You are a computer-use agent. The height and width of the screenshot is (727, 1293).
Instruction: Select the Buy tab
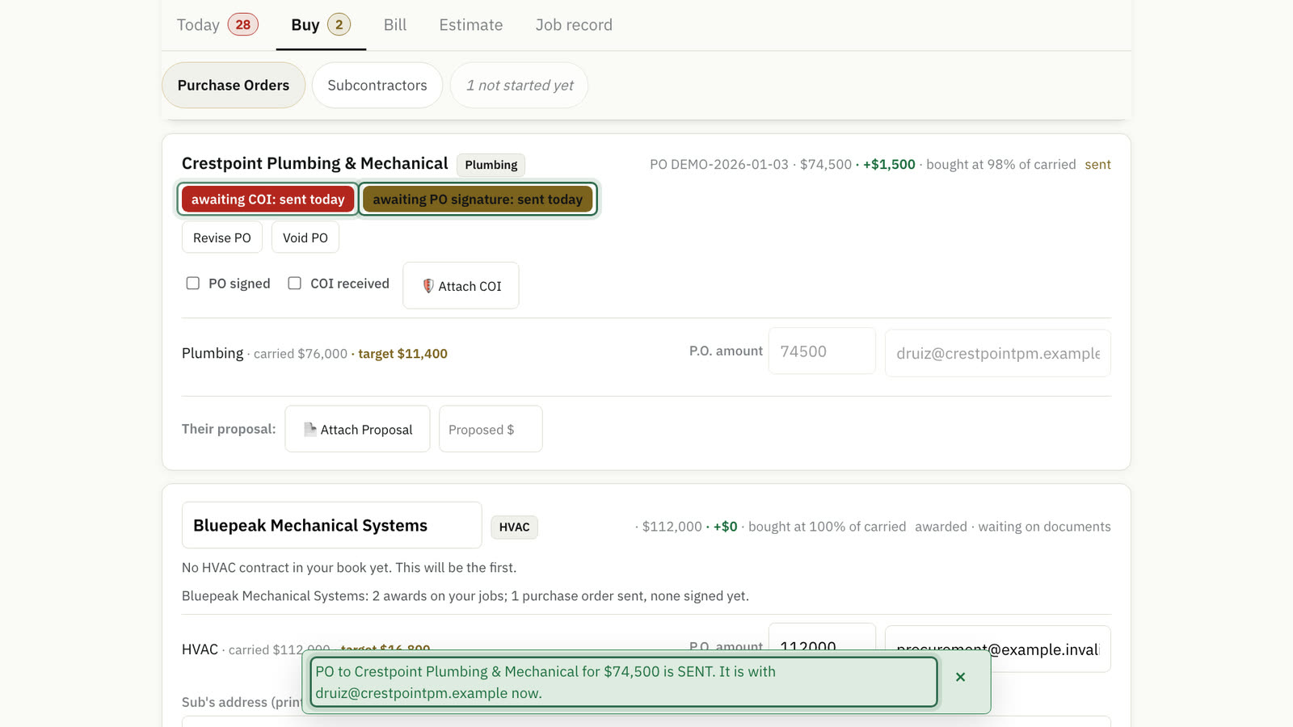[x=321, y=25]
